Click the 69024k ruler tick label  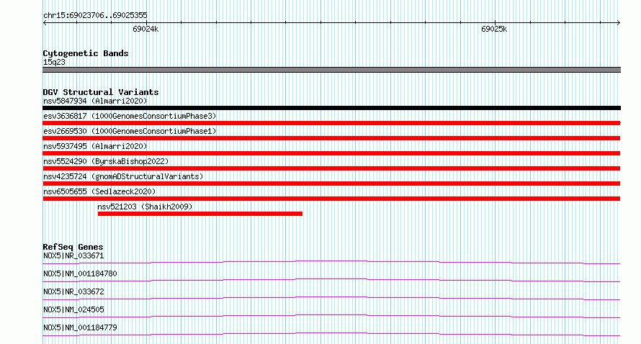pyautogui.click(x=145, y=29)
